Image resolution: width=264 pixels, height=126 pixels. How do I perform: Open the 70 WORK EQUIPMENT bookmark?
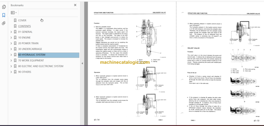coord(31,60)
